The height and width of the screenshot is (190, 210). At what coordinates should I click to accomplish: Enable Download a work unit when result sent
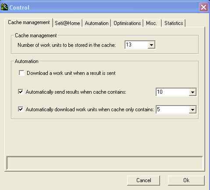point(21,73)
